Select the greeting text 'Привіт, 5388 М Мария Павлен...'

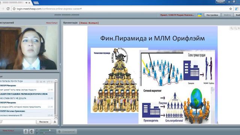pyautogui.click(x=177, y=15)
